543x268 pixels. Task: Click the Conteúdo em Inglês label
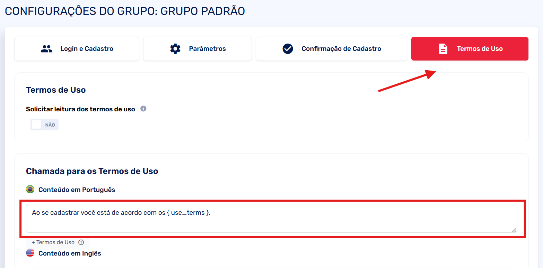[x=70, y=253]
